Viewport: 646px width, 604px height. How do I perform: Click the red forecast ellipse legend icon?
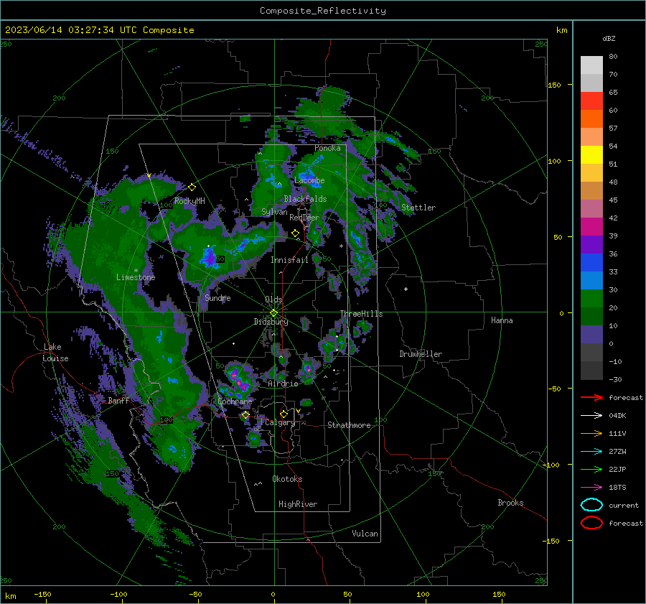[x=591, y=523]
